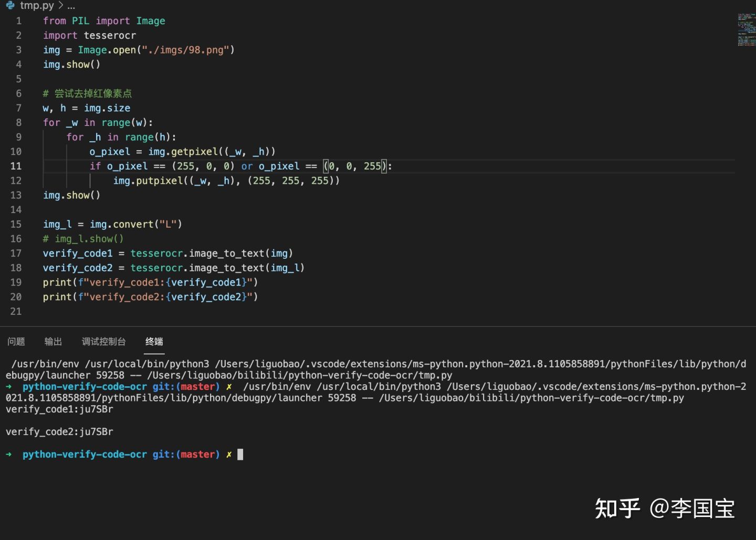Switch to the 输出 panel tab
Screen dimensions: 756x540
(x=53, y=342)
